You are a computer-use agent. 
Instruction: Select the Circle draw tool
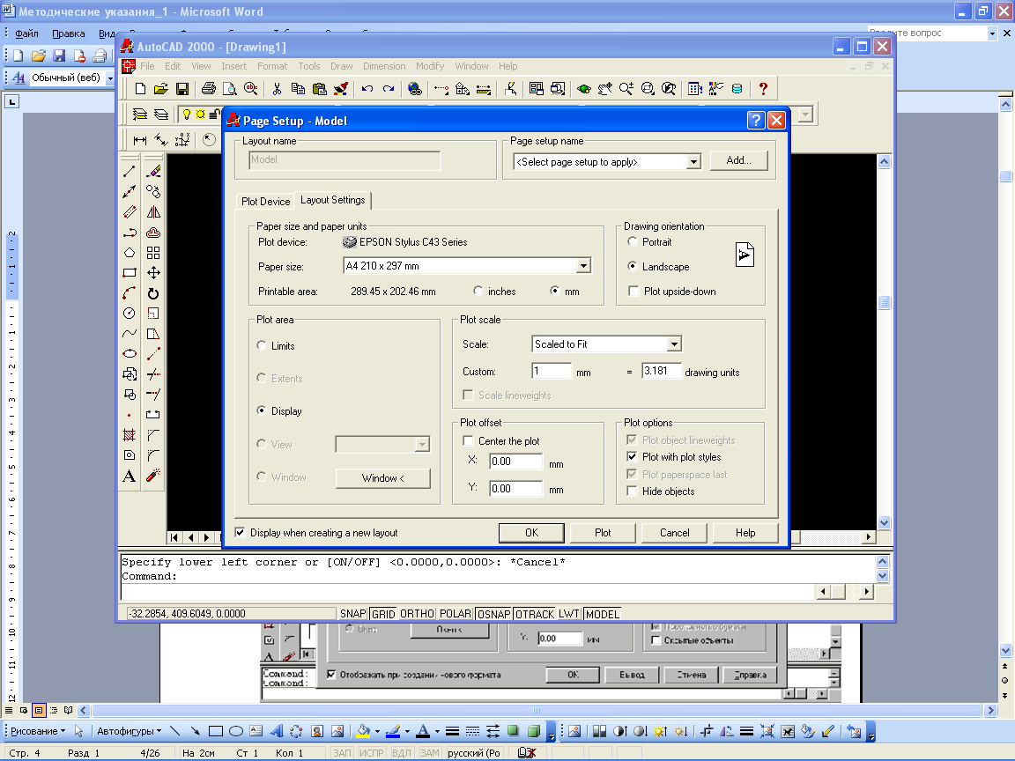[x=130, y=314]
